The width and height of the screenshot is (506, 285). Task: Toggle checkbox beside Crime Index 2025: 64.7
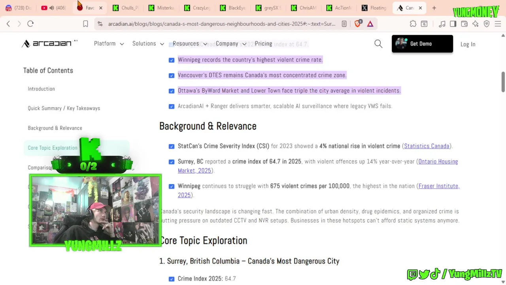point(172,279)
